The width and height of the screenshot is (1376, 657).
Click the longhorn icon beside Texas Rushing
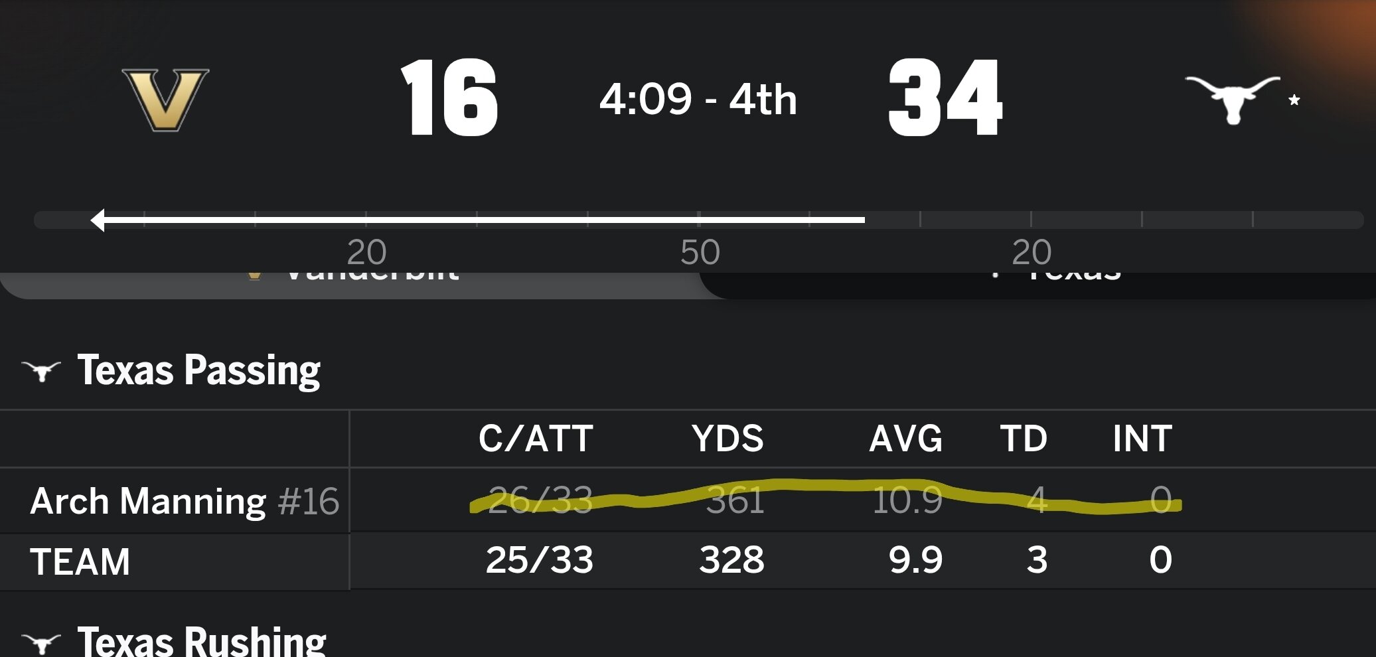tap(41, 642)
